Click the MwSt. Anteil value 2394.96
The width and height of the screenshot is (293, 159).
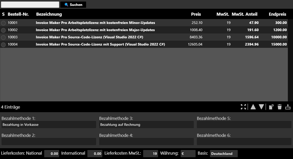252,44
